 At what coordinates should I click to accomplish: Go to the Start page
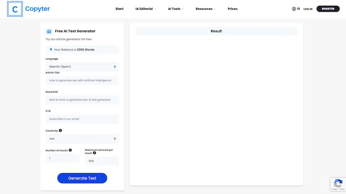coord(119,9)
